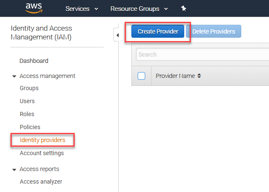Collapse the IAM navigation pane arrow
The height and width of the screenshot is (192, 269).
coord(118,35)
